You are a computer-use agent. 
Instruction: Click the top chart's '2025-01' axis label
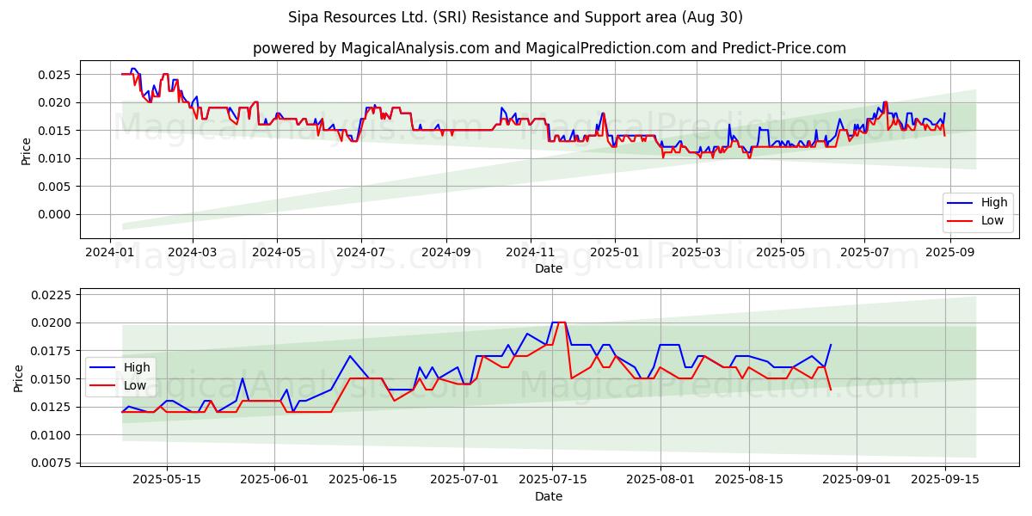pos(614,252)
